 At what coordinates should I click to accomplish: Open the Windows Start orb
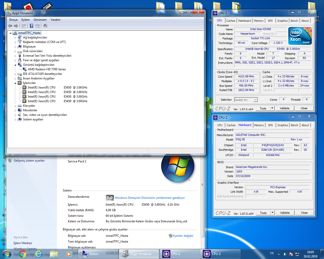click(x=7, y=254)
